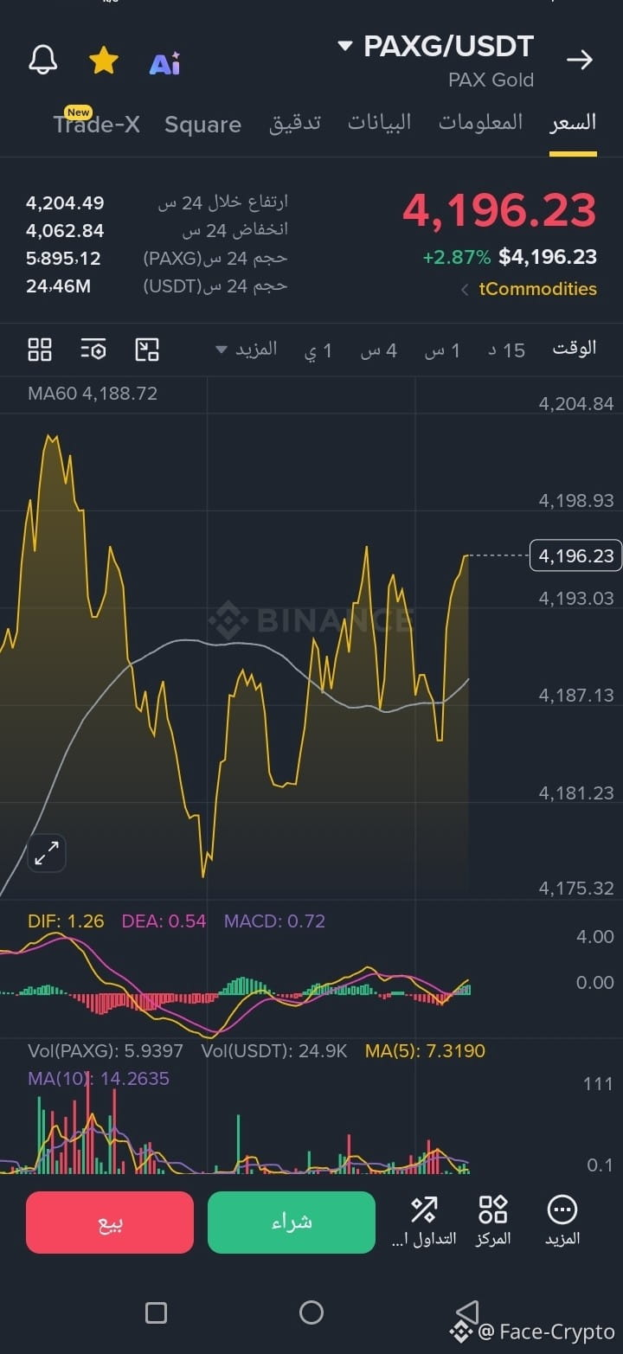The image size is (623, 1354).
Task: Select the 4 س timeframe
Action: 379,350
